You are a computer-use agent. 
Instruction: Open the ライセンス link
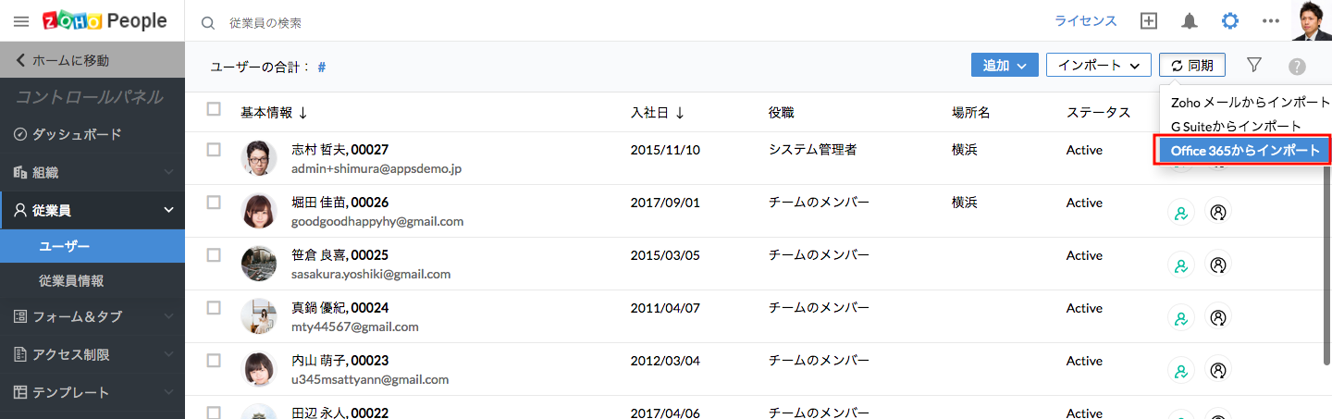click(1085, 21)
